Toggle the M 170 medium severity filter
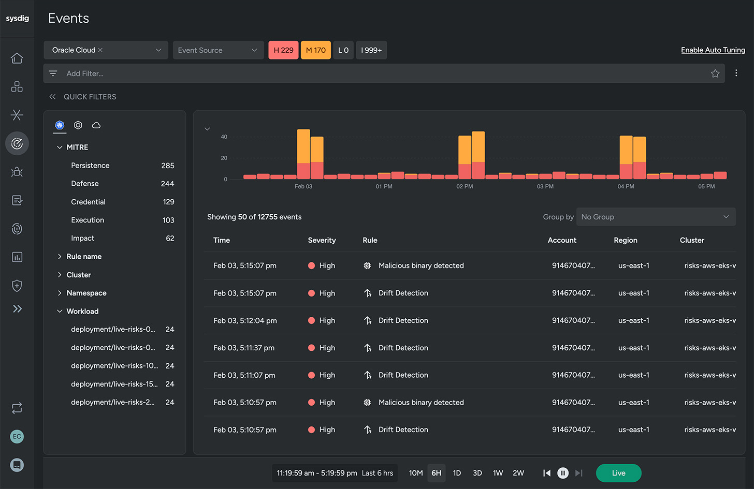The height and width of the screenshot is (489, 754). [315, 50]
